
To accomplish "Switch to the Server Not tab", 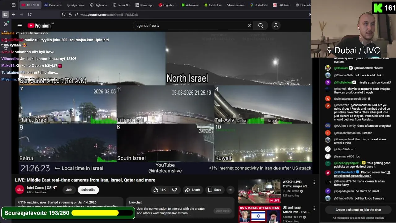I will [122, 5].
